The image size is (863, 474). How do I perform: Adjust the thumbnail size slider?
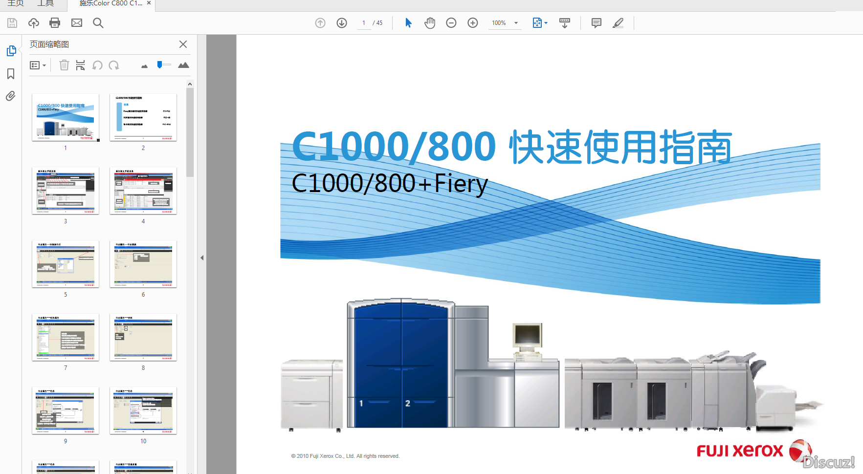pos(160,65)
